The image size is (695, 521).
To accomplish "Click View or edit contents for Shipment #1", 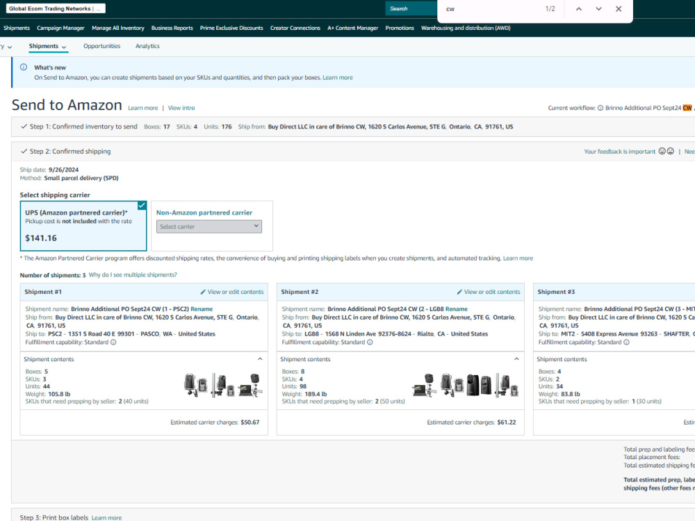I will click(x=236, y=292).
